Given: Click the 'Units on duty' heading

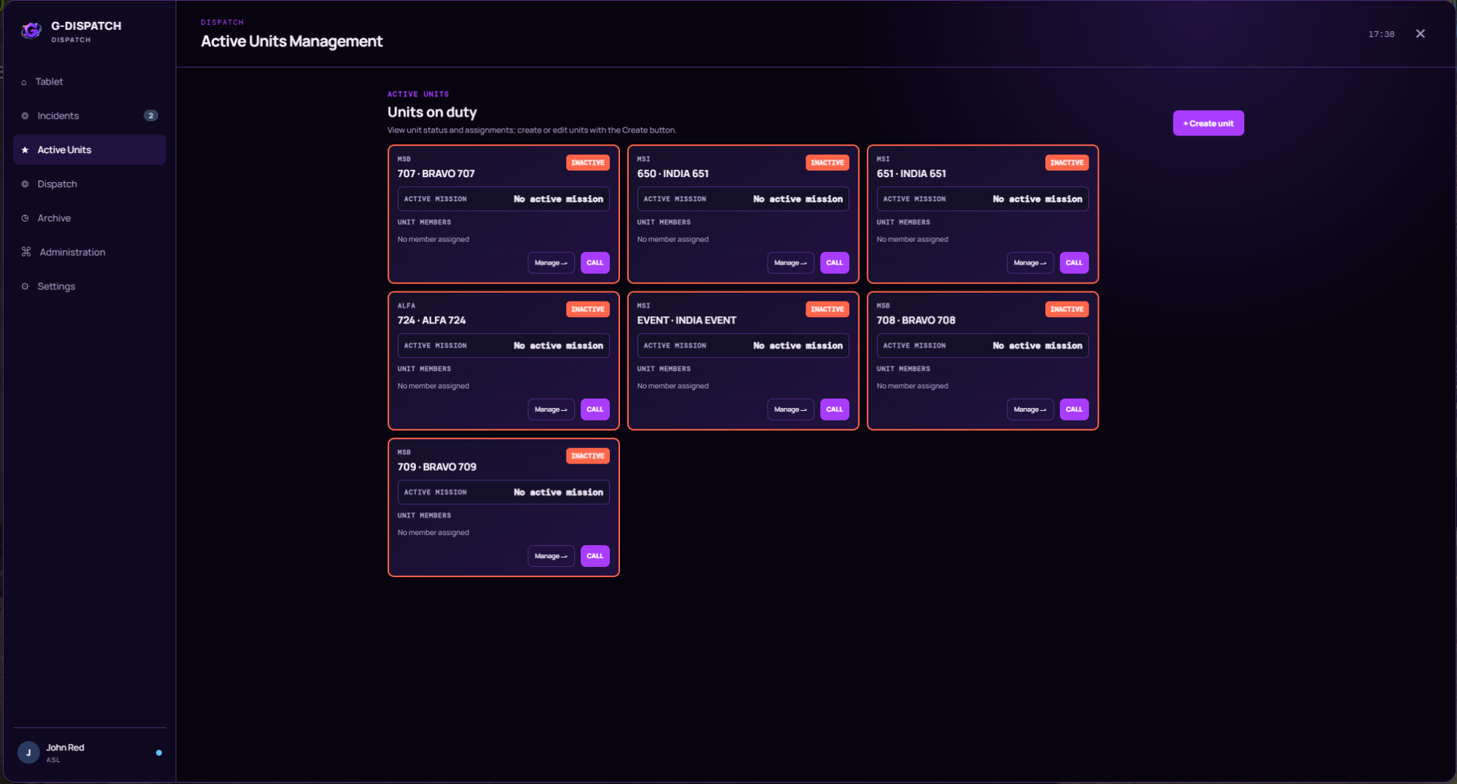Looking at the screenshot, I should [x=432, y=112].
